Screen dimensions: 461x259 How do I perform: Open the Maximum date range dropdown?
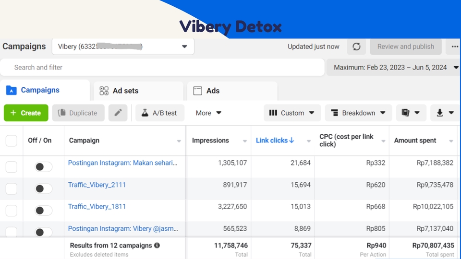point(393,67)
